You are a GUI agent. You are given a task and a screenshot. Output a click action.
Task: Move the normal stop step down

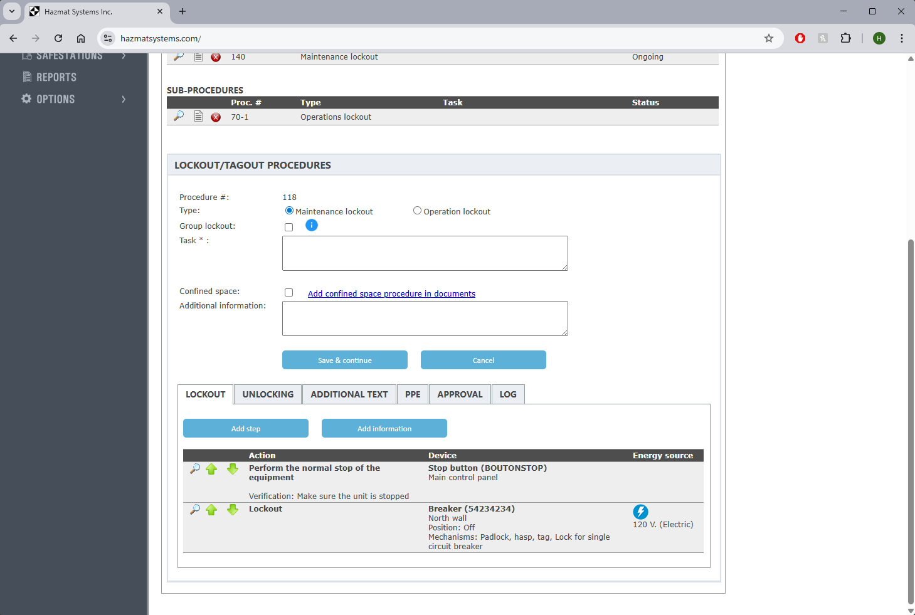233,469
